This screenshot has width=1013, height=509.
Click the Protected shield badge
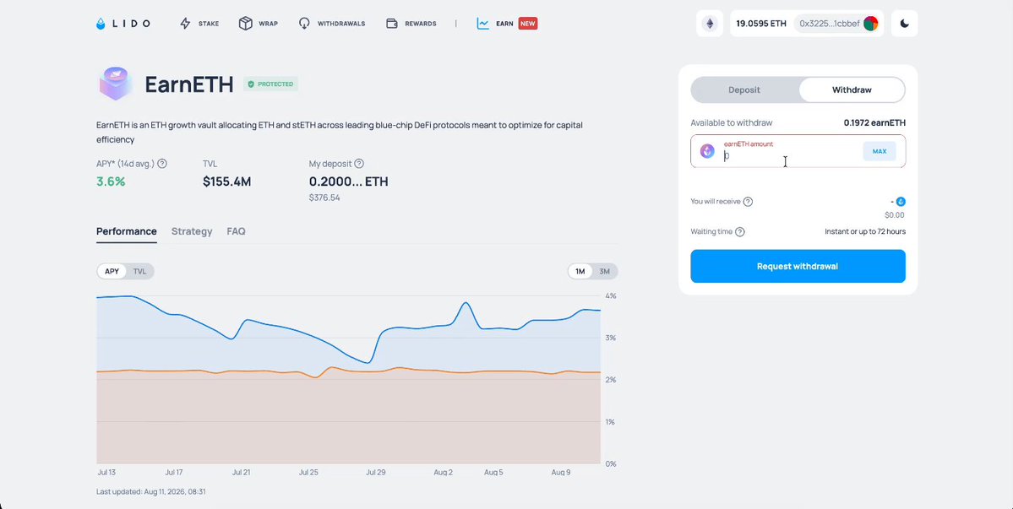[x=270, y=84]
